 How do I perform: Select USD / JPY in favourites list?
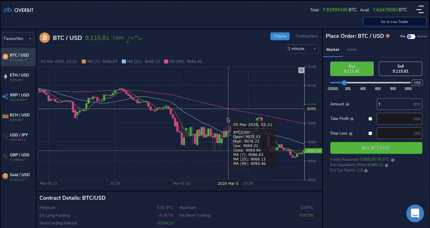18,137
